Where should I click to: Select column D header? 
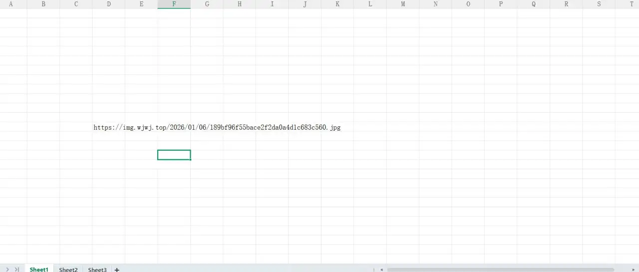pyautogui.click(x=109, y=4)
